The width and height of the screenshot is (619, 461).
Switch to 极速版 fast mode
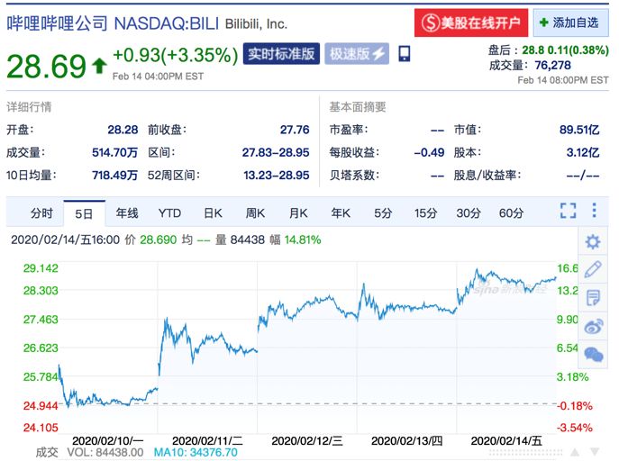357,54
